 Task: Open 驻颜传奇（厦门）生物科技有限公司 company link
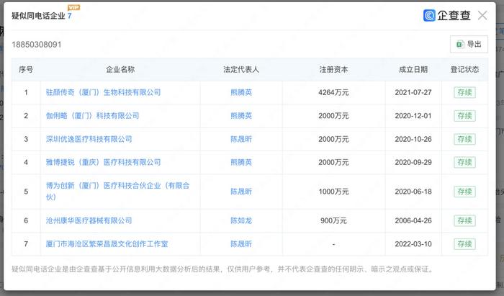click(x=103, y=93)
